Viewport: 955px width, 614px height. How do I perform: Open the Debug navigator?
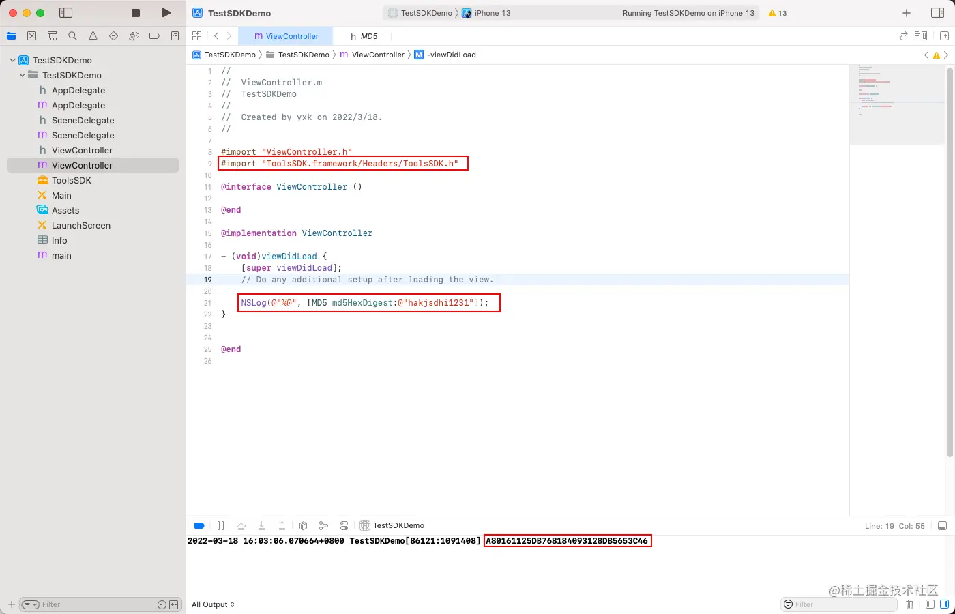pyautogui.click(x=134, y=36)
